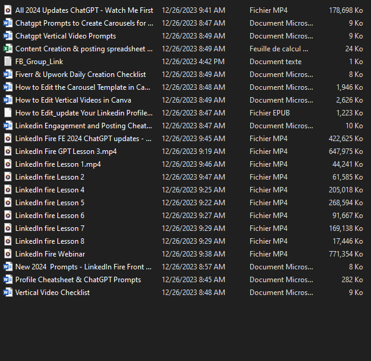Click the size 178,698 Ko
371x361 pixels.
(346, 10)
